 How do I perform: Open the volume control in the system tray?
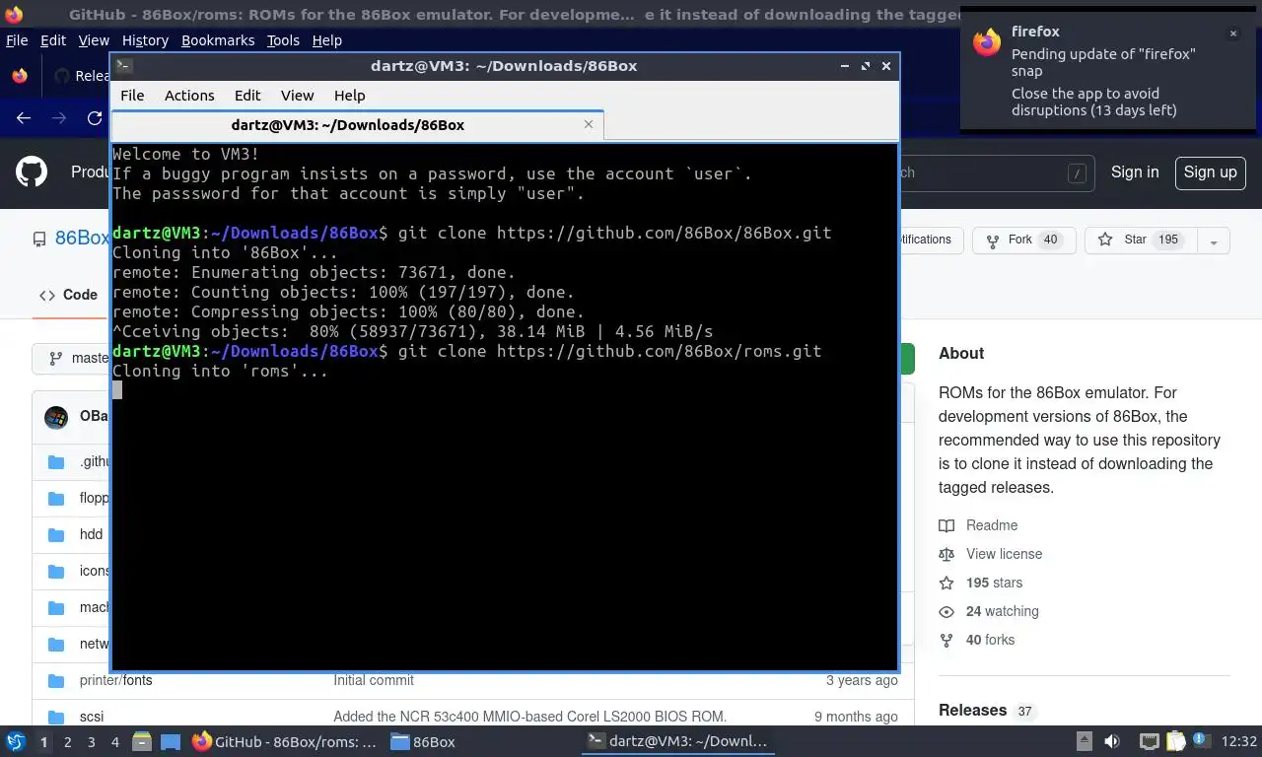coord(1112,741)
